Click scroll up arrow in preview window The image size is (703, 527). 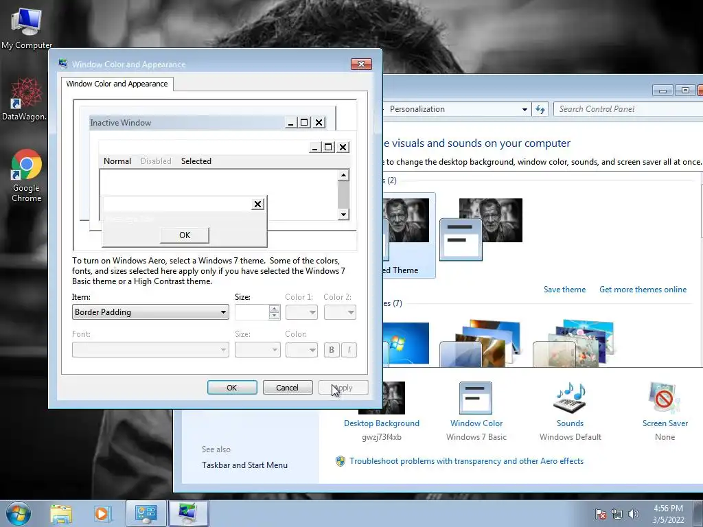(x=343, y=175)
